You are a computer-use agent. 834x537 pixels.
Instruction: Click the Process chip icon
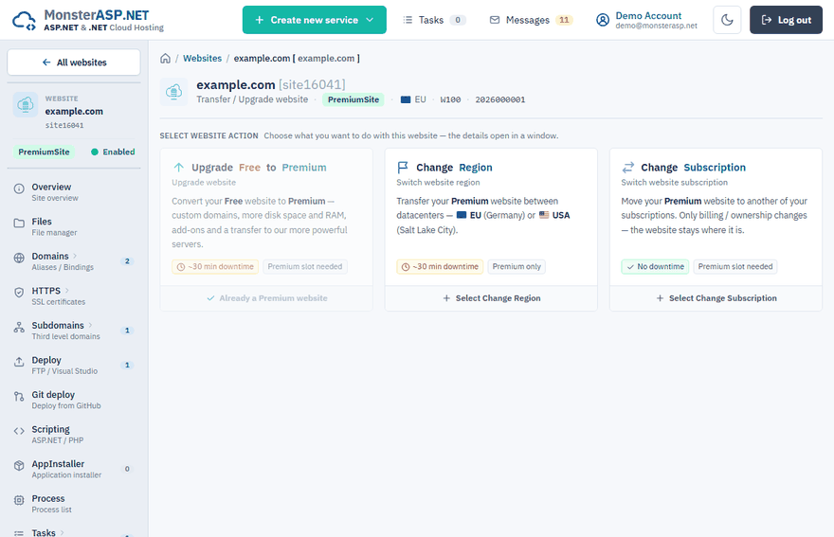click(19, 500)
